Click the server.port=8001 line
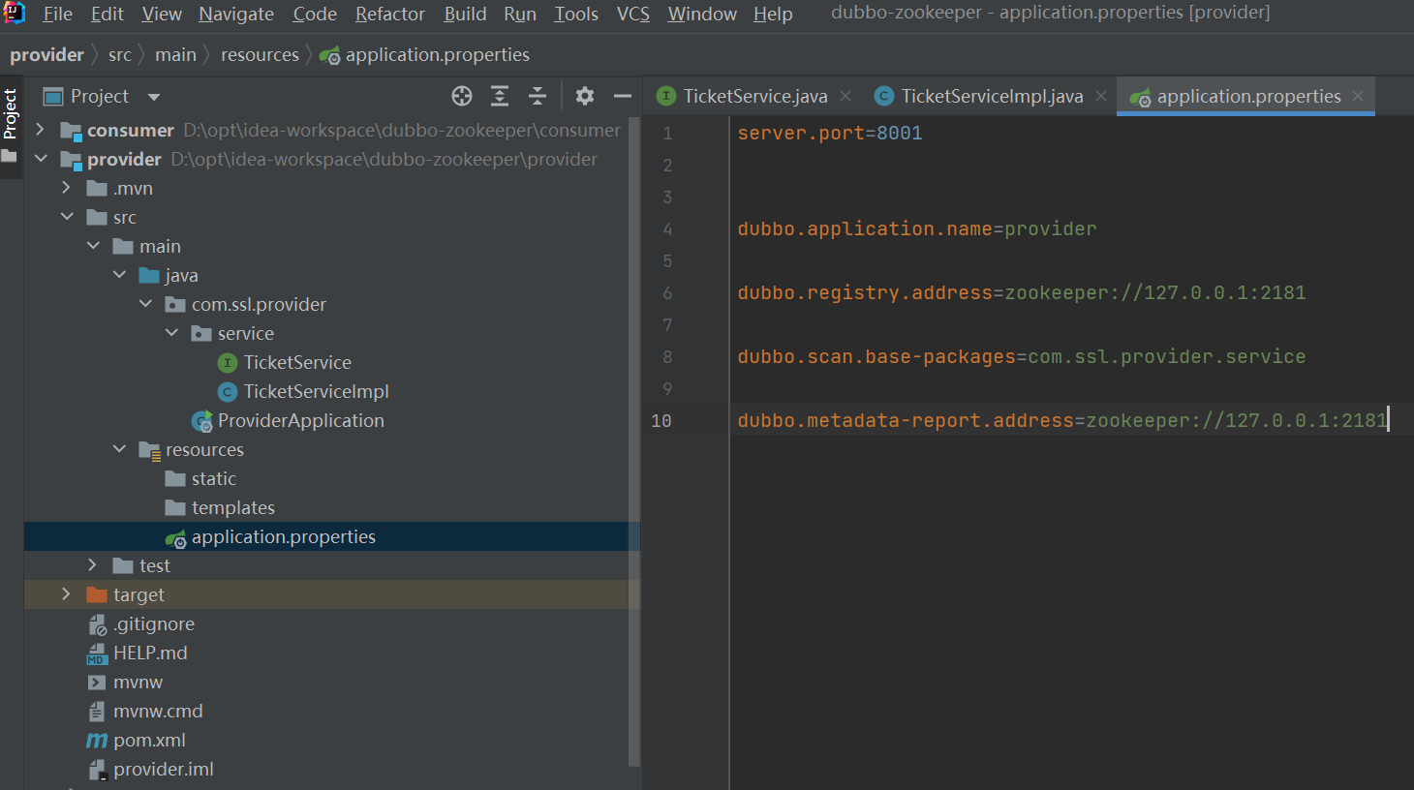This screenshot has height=790, width=1414. click(x=830, y=133)
